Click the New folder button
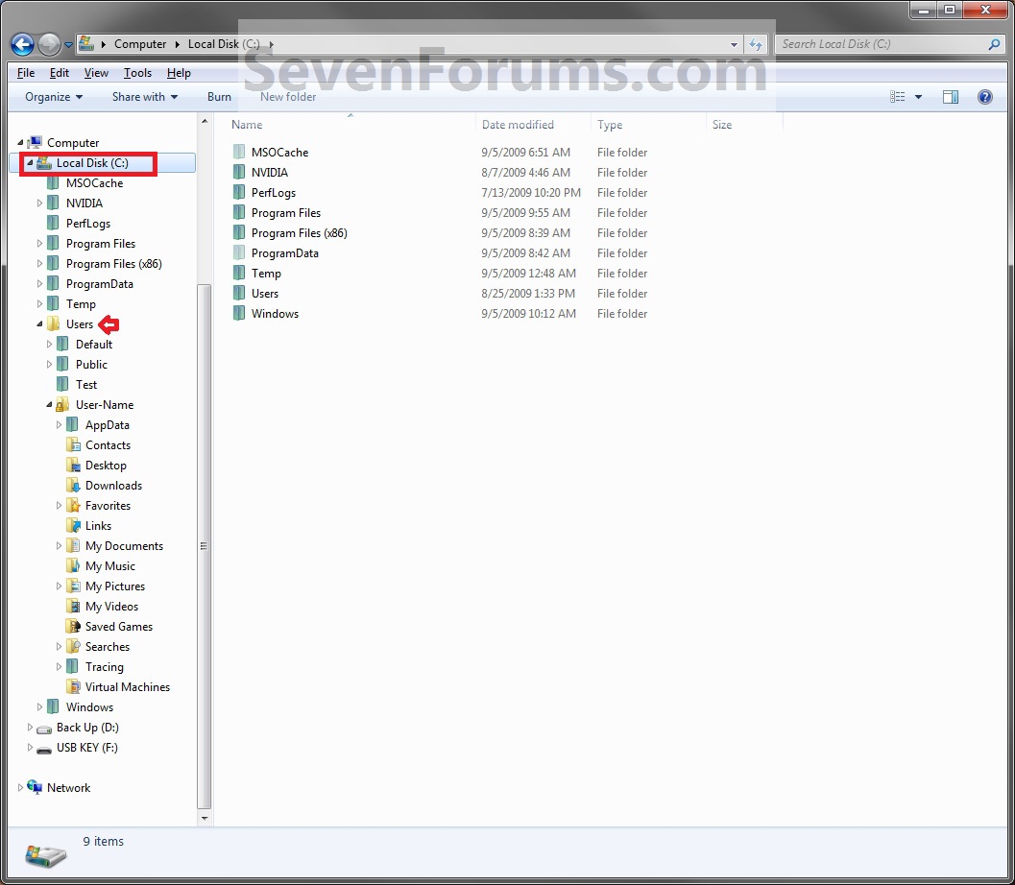This screenshot has width=1015, height=885. (x=288, y=96)
